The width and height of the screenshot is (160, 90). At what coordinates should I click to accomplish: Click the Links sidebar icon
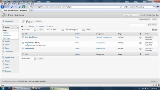click(x=3, y=44)
